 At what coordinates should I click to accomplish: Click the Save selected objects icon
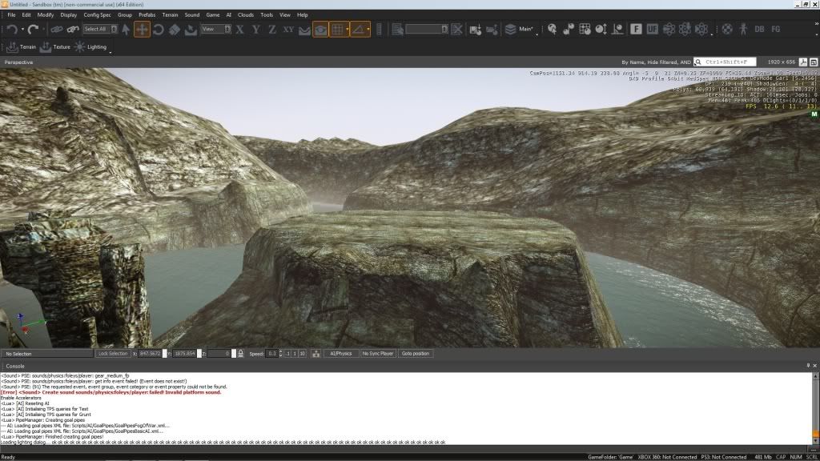pyautogui.click(x=476, y=30)
